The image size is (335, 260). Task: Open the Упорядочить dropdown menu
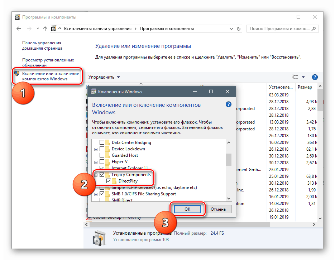(x=104, y=77)
